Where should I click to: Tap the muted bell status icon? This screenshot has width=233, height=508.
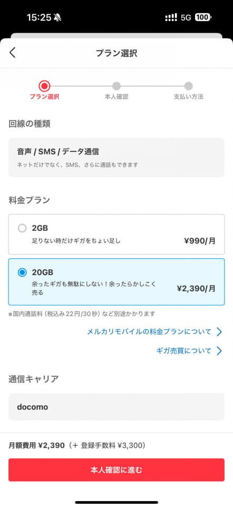pos(58,17)
